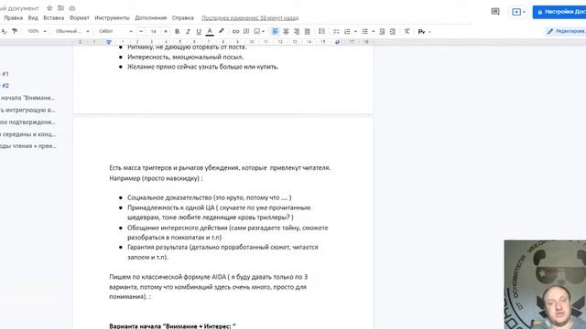Open the Вид menu
The height and width of the screenshot is (329, 586).
pos(33,17)
